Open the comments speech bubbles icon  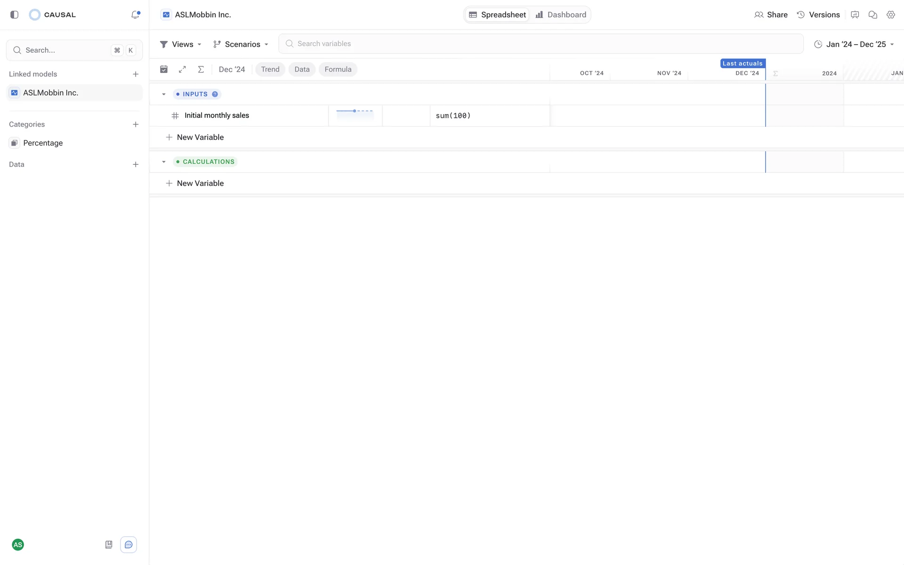(x=872, y=15)
